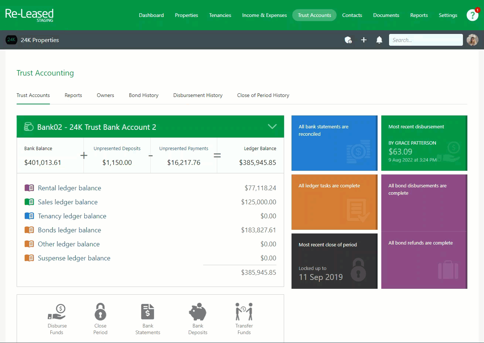Click the globe icon in the top bar

click(x=348, y=40)
